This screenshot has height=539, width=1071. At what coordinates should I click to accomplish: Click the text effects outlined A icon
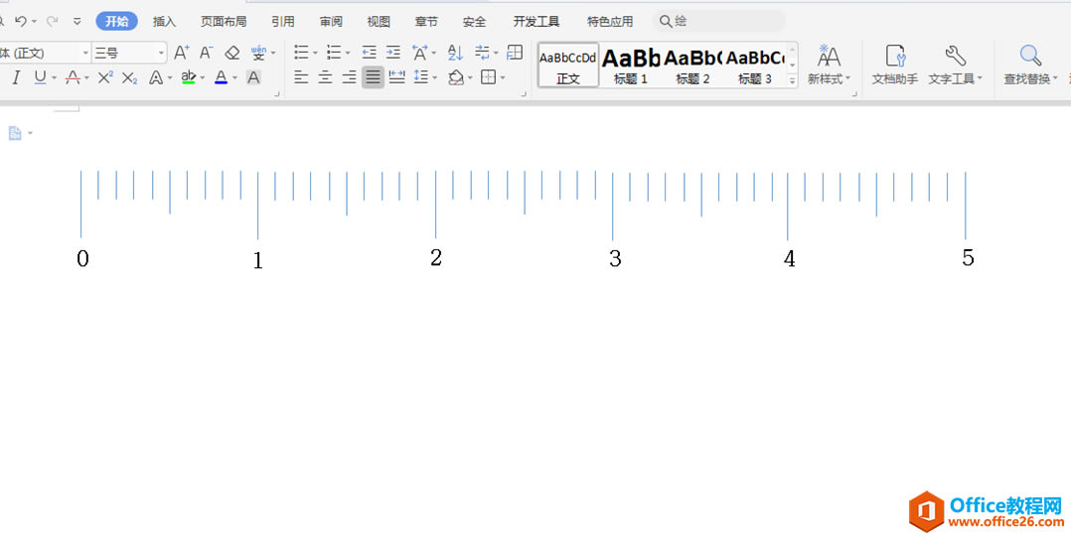pos(156,77)
